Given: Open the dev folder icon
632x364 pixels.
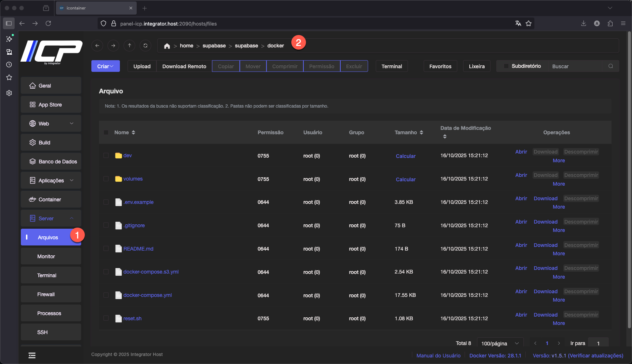Looking at the screenshot, I should pyautogui.click(x=118, y=156).
